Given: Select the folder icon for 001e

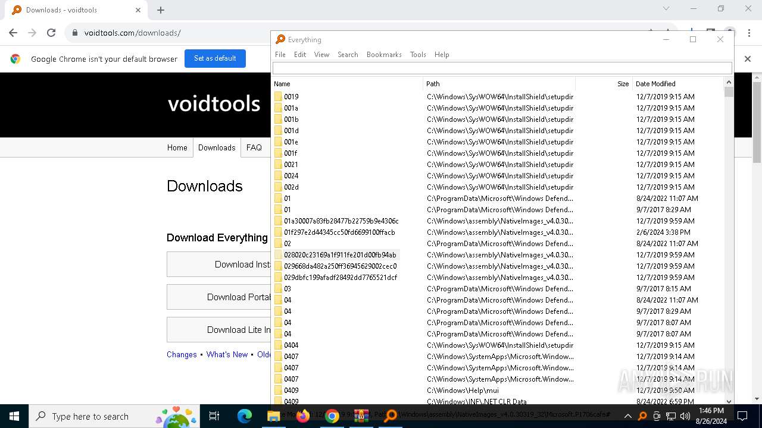Looking at the screenshot, I should pos(278,141).
